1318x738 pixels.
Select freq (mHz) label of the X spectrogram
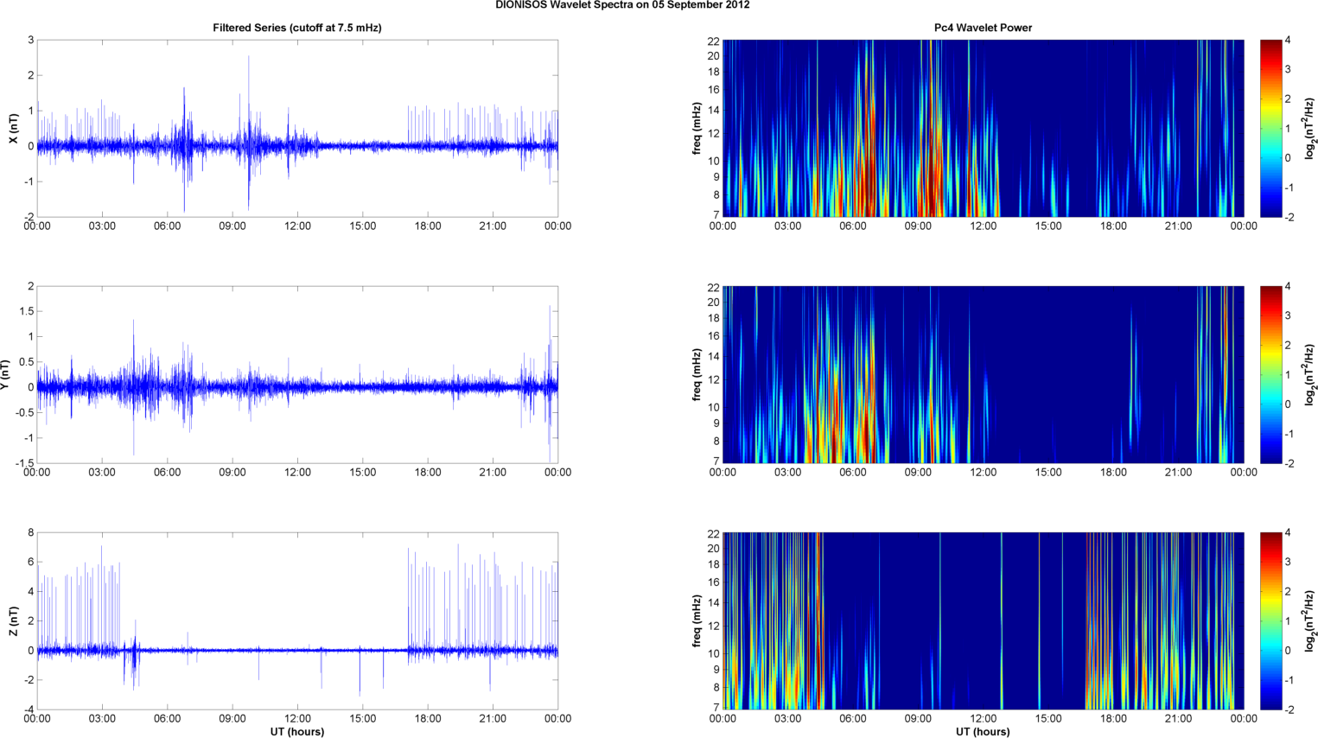[x=697, y=129]
